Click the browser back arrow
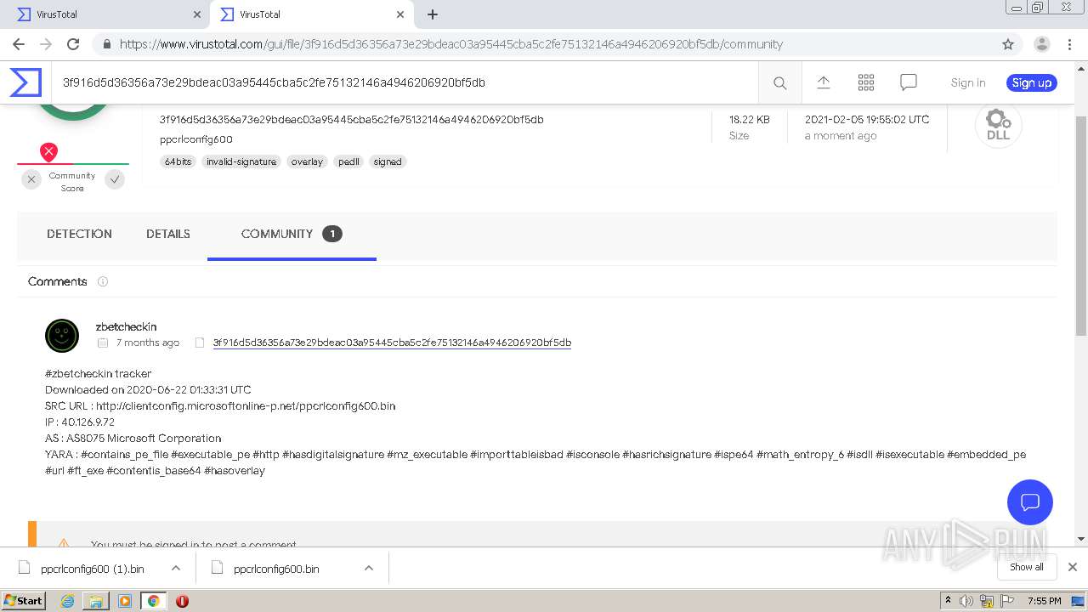Screen dimensions: 1088x612 (x=19, y=44)
